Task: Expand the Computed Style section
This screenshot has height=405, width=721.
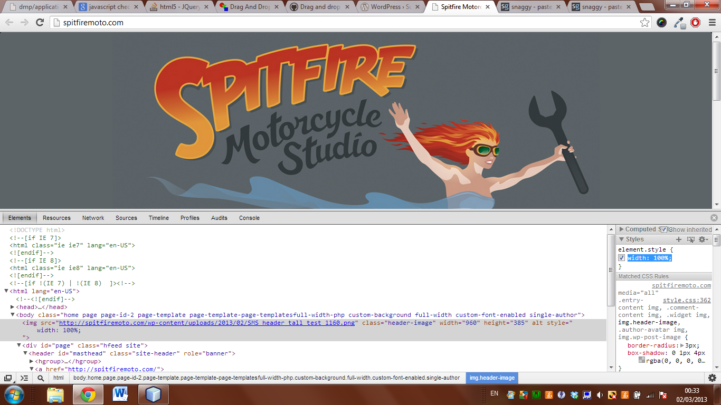Action: [x=621, y=229]
